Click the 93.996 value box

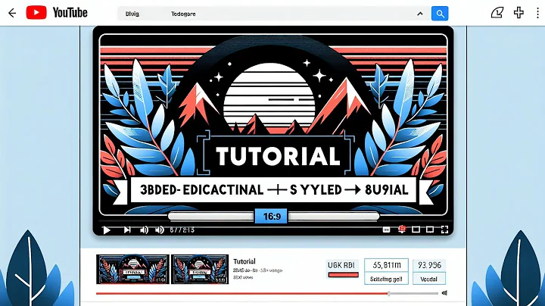[429, 265]
